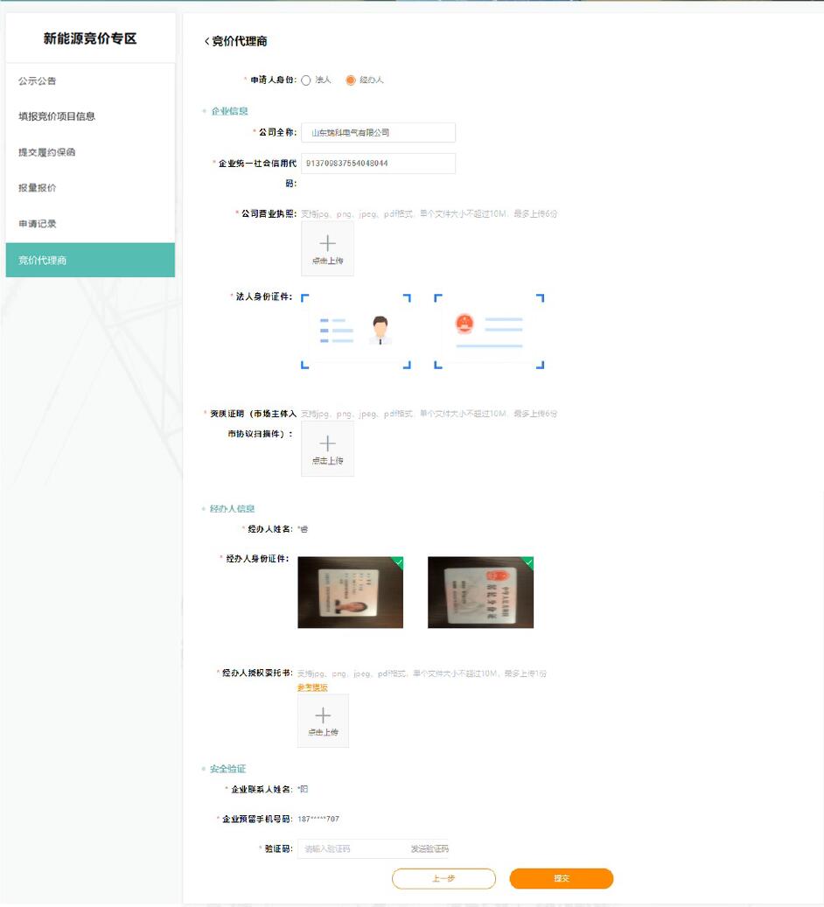Open uploaded 经办人 ID front photo
Screen dimensions: 824x907
350,592
